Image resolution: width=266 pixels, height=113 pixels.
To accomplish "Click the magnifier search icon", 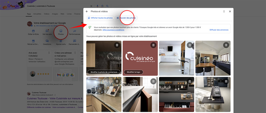I will tap(107, 6).
